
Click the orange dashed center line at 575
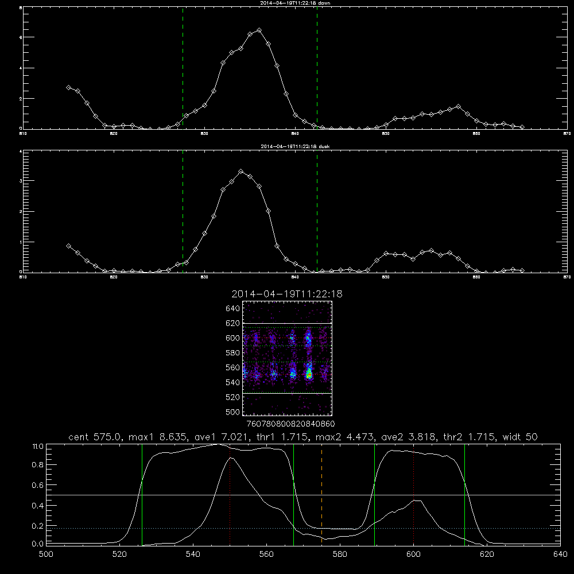pos(322,494)
